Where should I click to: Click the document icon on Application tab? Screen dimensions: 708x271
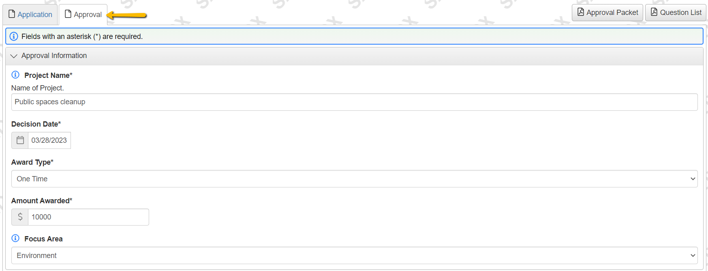[12, 14]
